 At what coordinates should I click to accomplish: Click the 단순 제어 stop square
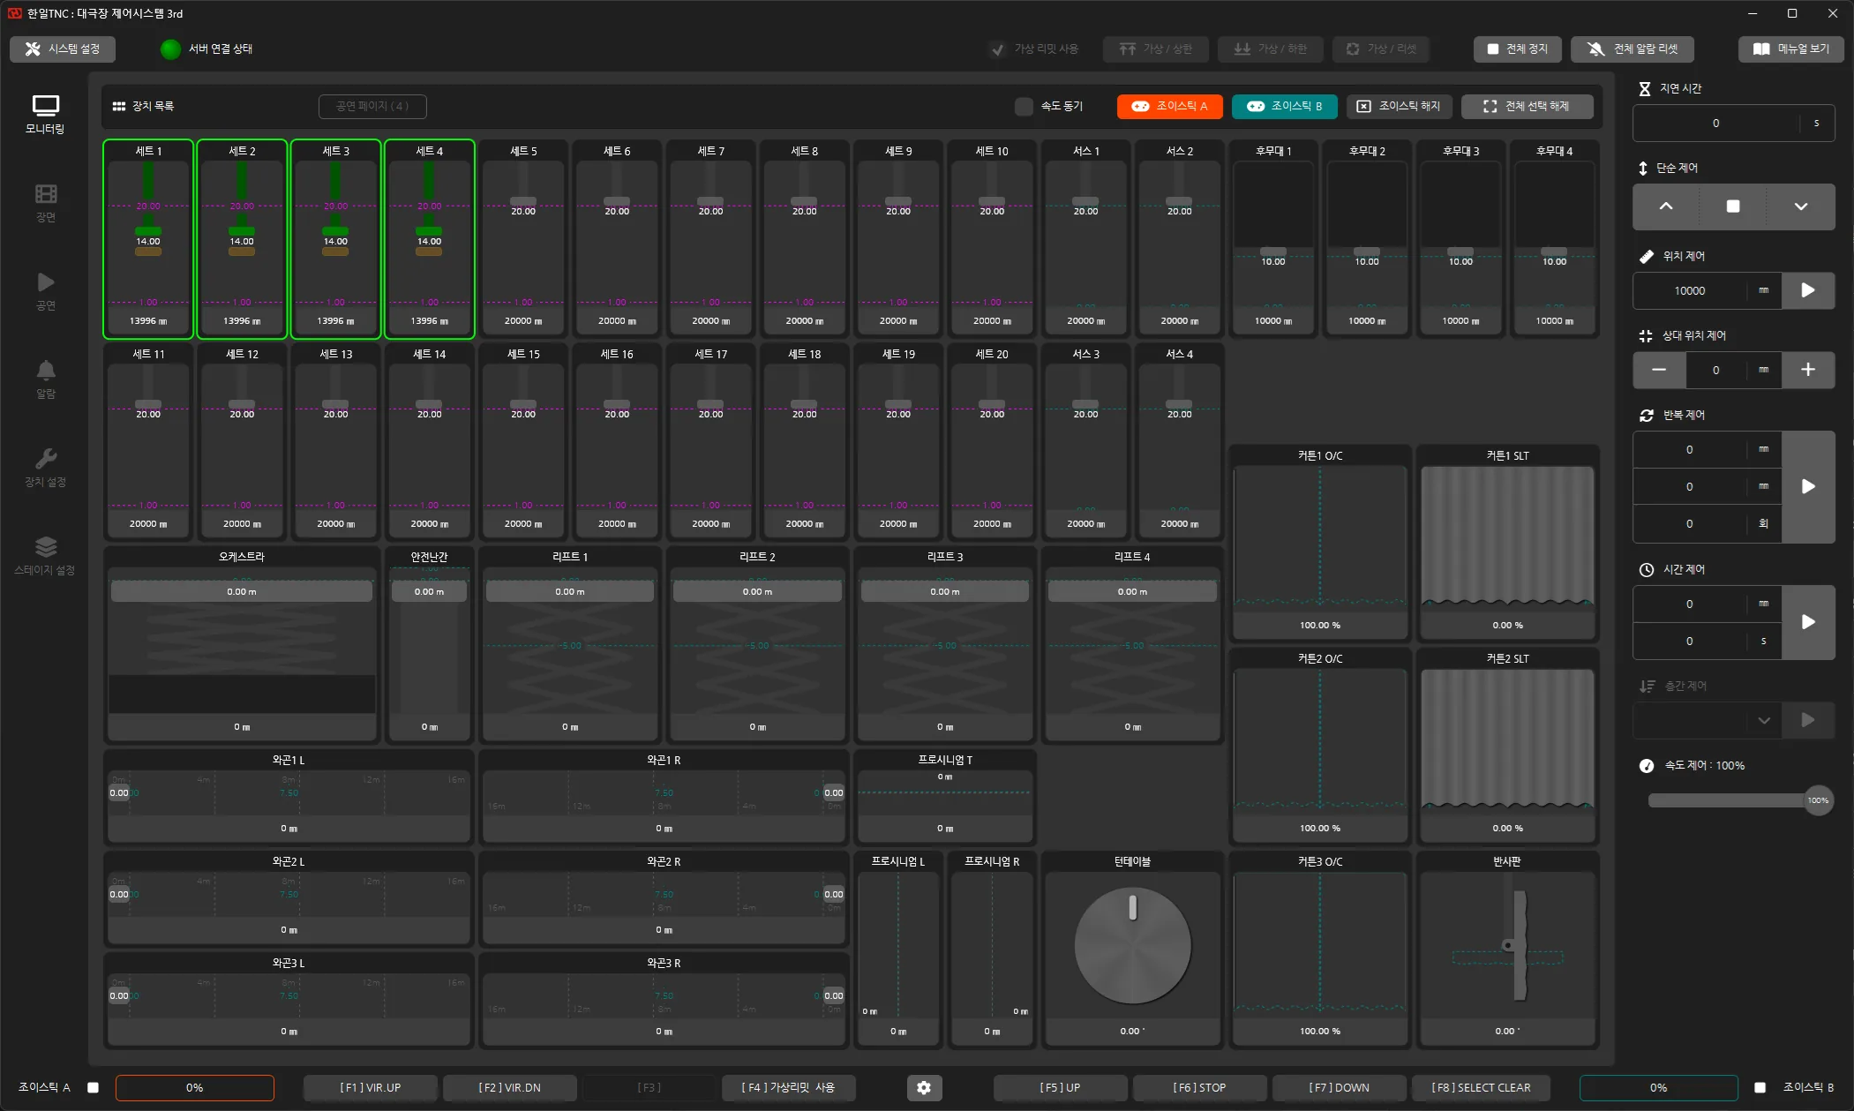click(1733, 206)
